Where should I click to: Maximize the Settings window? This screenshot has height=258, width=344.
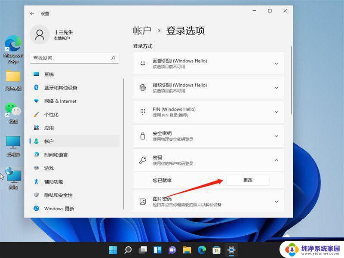point(270,10)
